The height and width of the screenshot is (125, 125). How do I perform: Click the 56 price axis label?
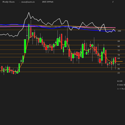click(119, 69)
